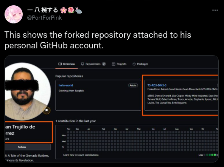
Task: Switch to the Overview tab
Action: click(x=67, y=64)
